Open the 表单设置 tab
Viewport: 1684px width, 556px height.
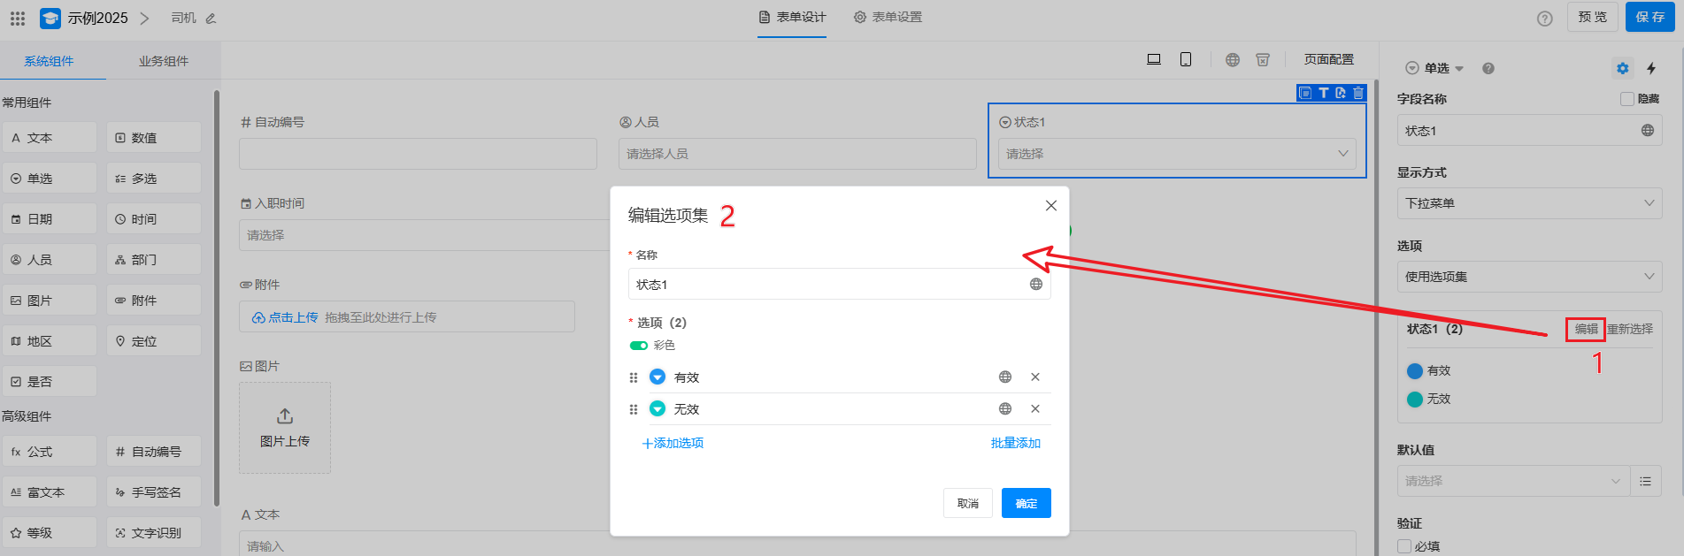click(x=888, y=18)
